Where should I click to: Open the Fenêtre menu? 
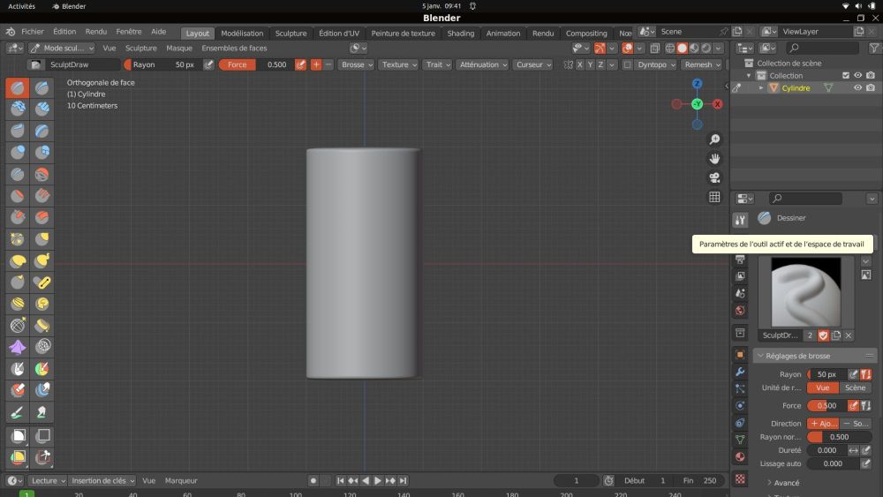pyautogui.click(x=128, y=32)
